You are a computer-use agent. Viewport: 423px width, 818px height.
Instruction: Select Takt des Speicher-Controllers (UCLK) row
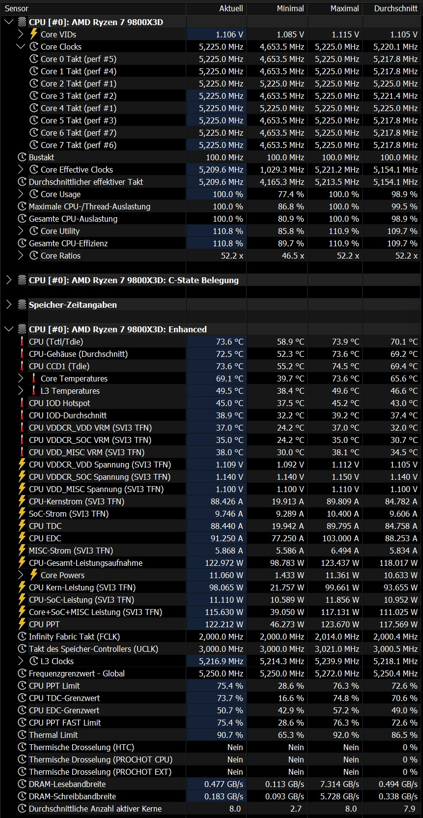pos(211,649)
